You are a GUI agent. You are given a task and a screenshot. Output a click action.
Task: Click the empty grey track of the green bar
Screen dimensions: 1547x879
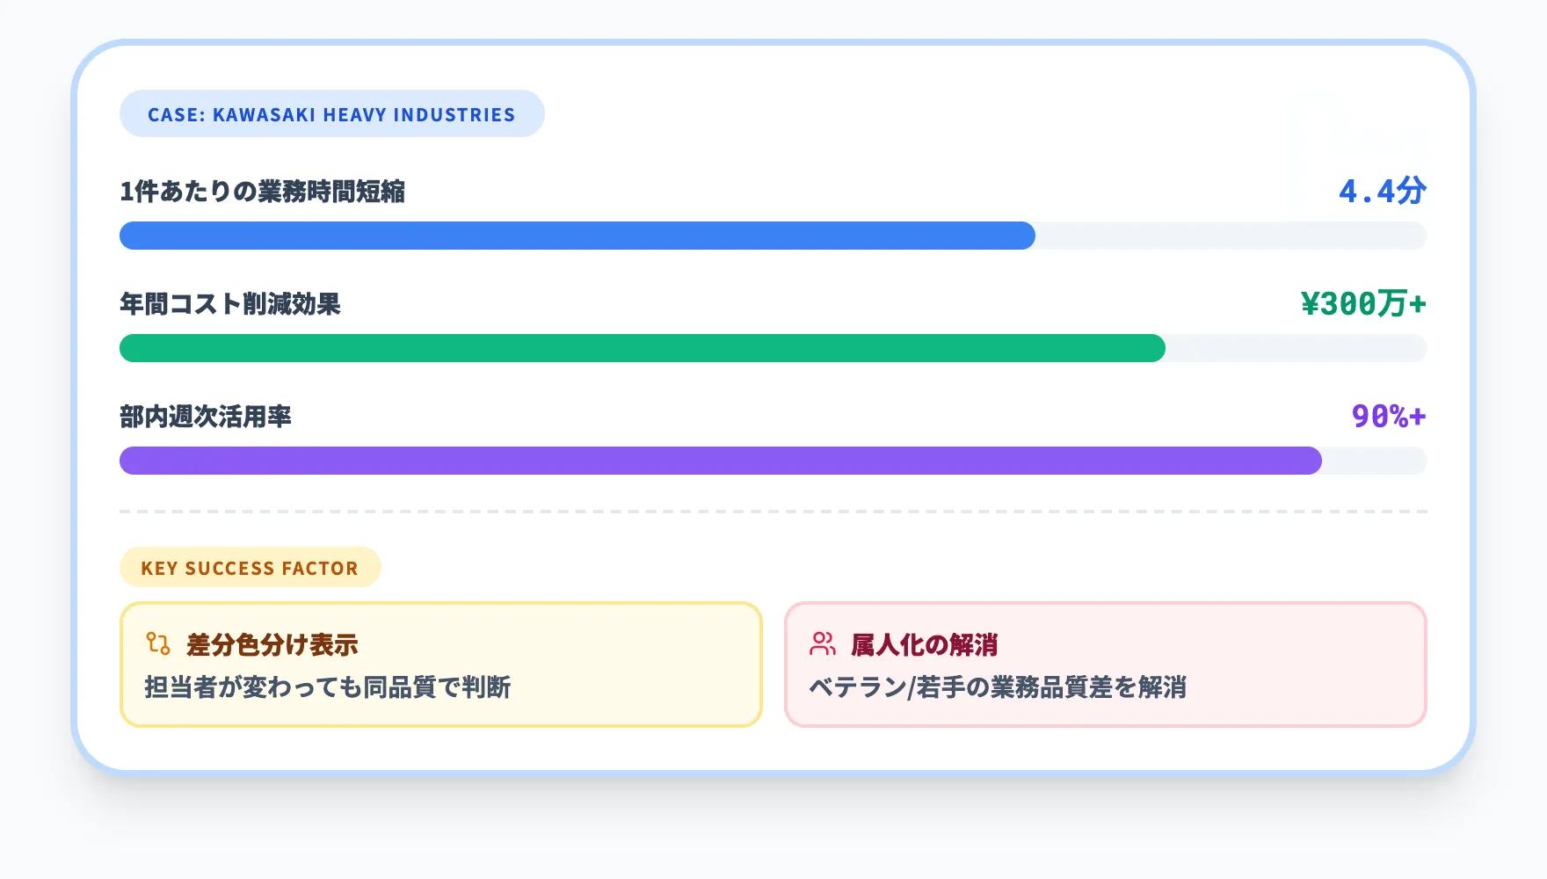[x=1296, y=348]
